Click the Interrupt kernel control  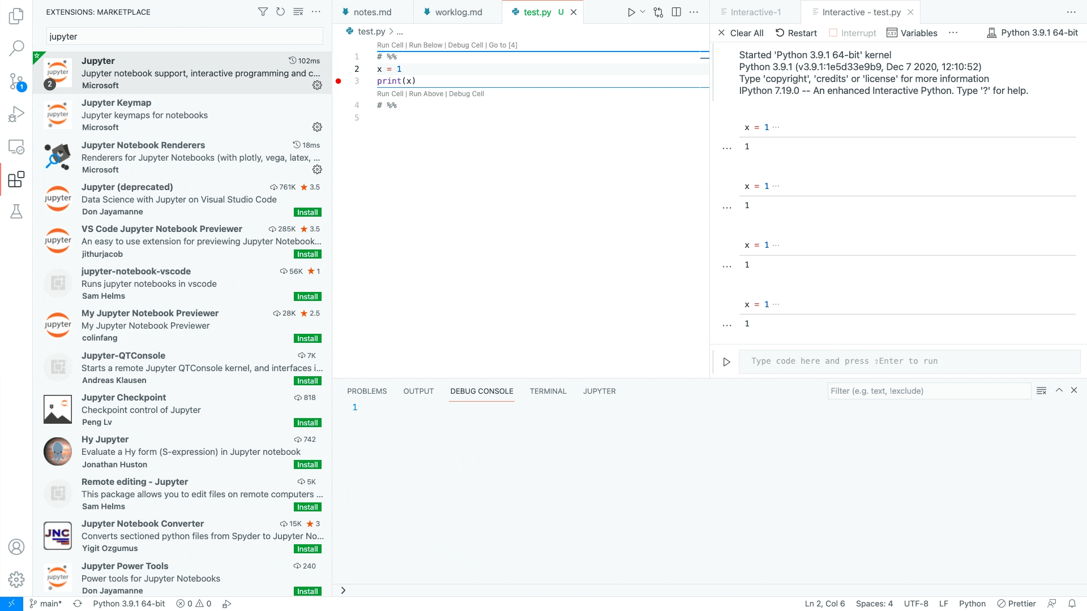(x=853, y=33)
